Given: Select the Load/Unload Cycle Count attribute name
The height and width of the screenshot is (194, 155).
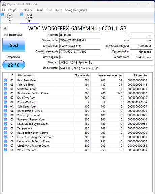Looking at the screenshot, I should [33, 124].
